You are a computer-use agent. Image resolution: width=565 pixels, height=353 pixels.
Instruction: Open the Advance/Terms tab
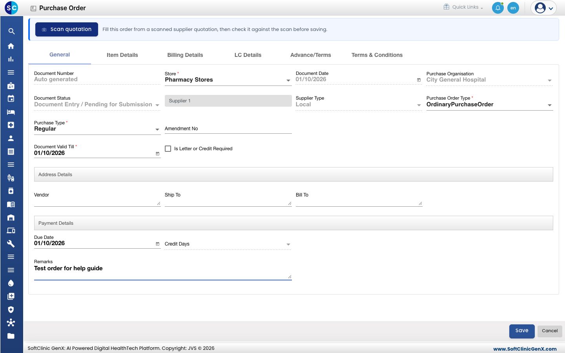(311, 55)
